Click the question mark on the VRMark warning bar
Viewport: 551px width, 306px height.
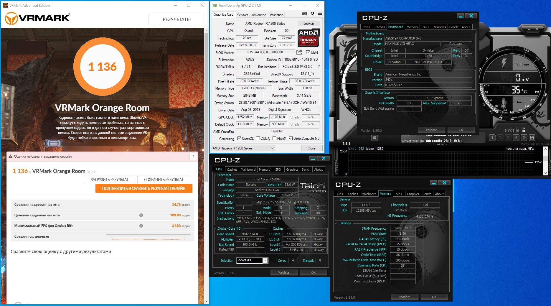coord(193,157)
